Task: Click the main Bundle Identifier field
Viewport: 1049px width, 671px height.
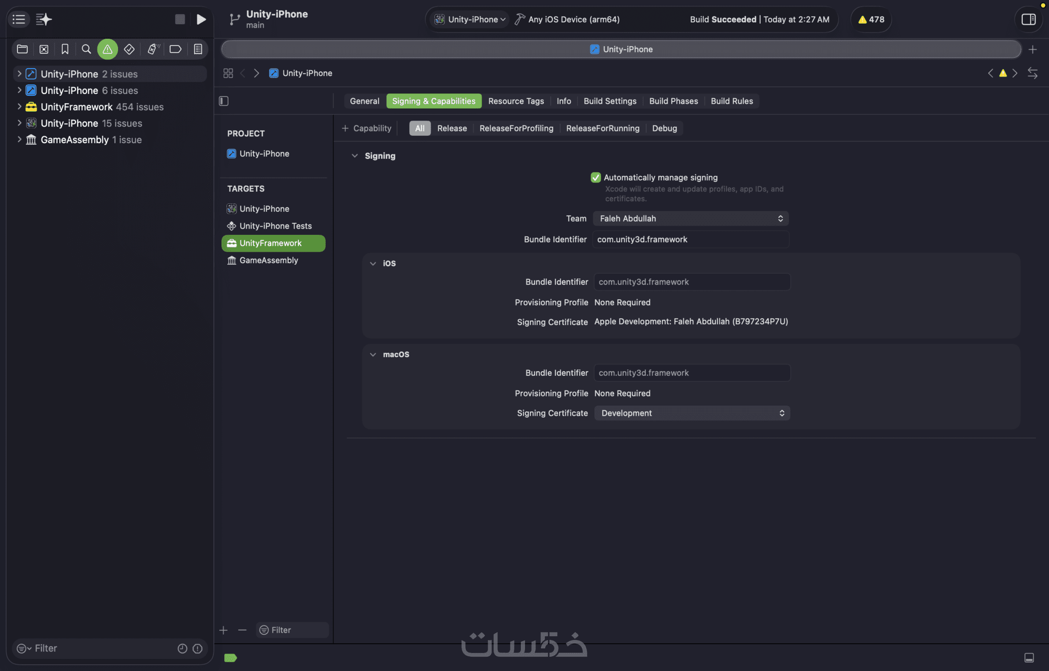Action: click(691, 240)
